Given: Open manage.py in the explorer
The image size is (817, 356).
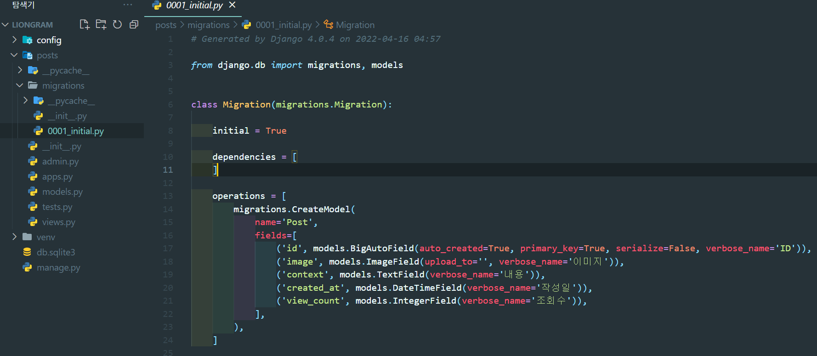Looking at the screenshot, I should (x=72, y=267).
